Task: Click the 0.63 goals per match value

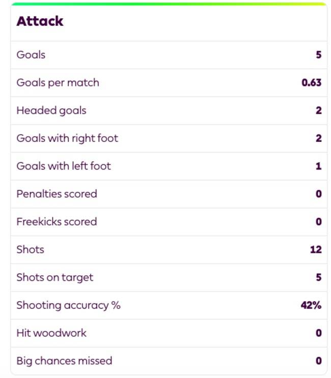Action: tap(312, 83)
